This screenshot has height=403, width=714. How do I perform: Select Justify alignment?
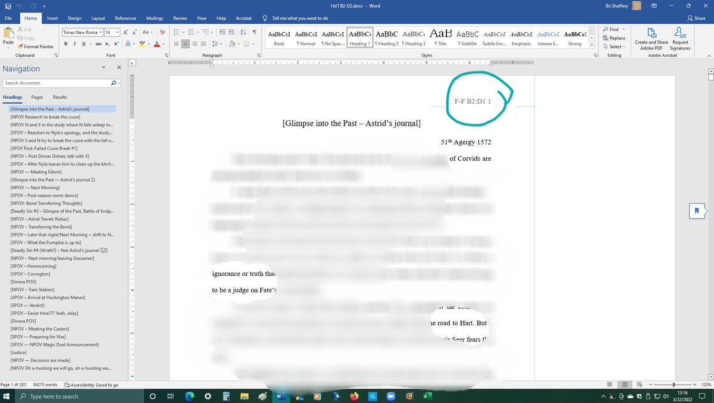coord(203,44)
